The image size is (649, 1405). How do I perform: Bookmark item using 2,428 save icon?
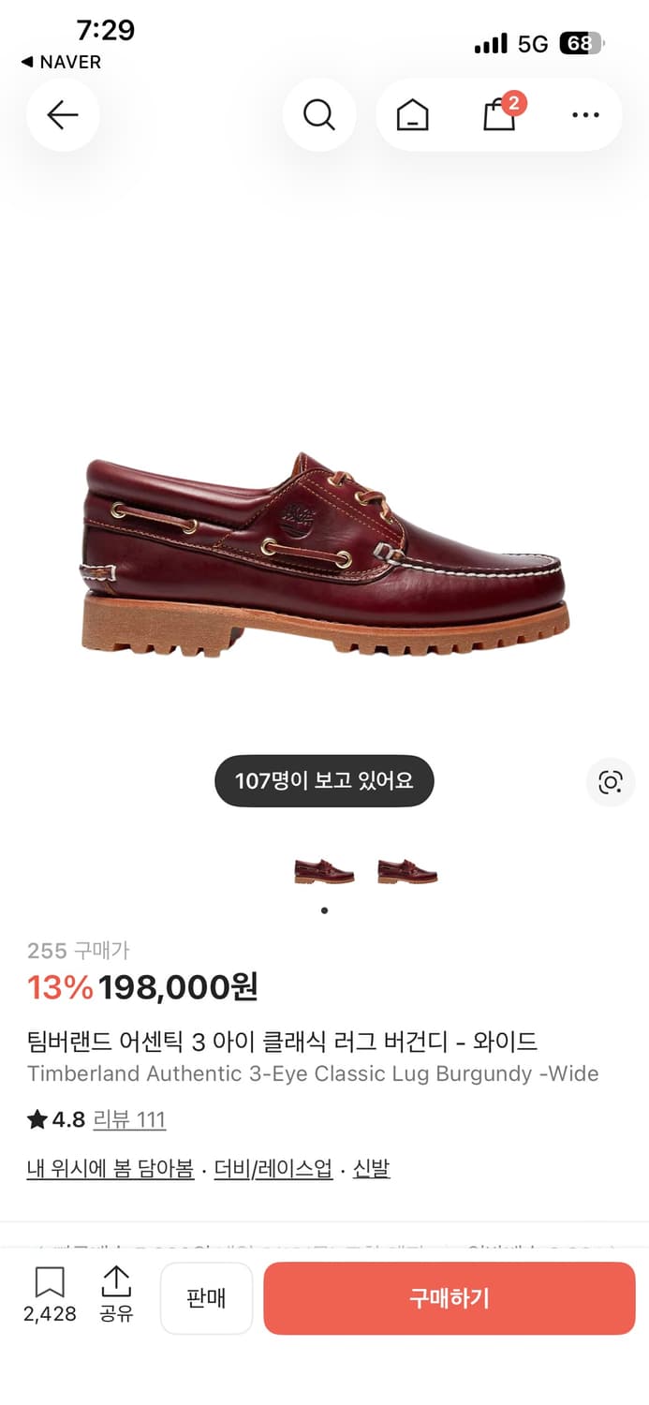50,1294
